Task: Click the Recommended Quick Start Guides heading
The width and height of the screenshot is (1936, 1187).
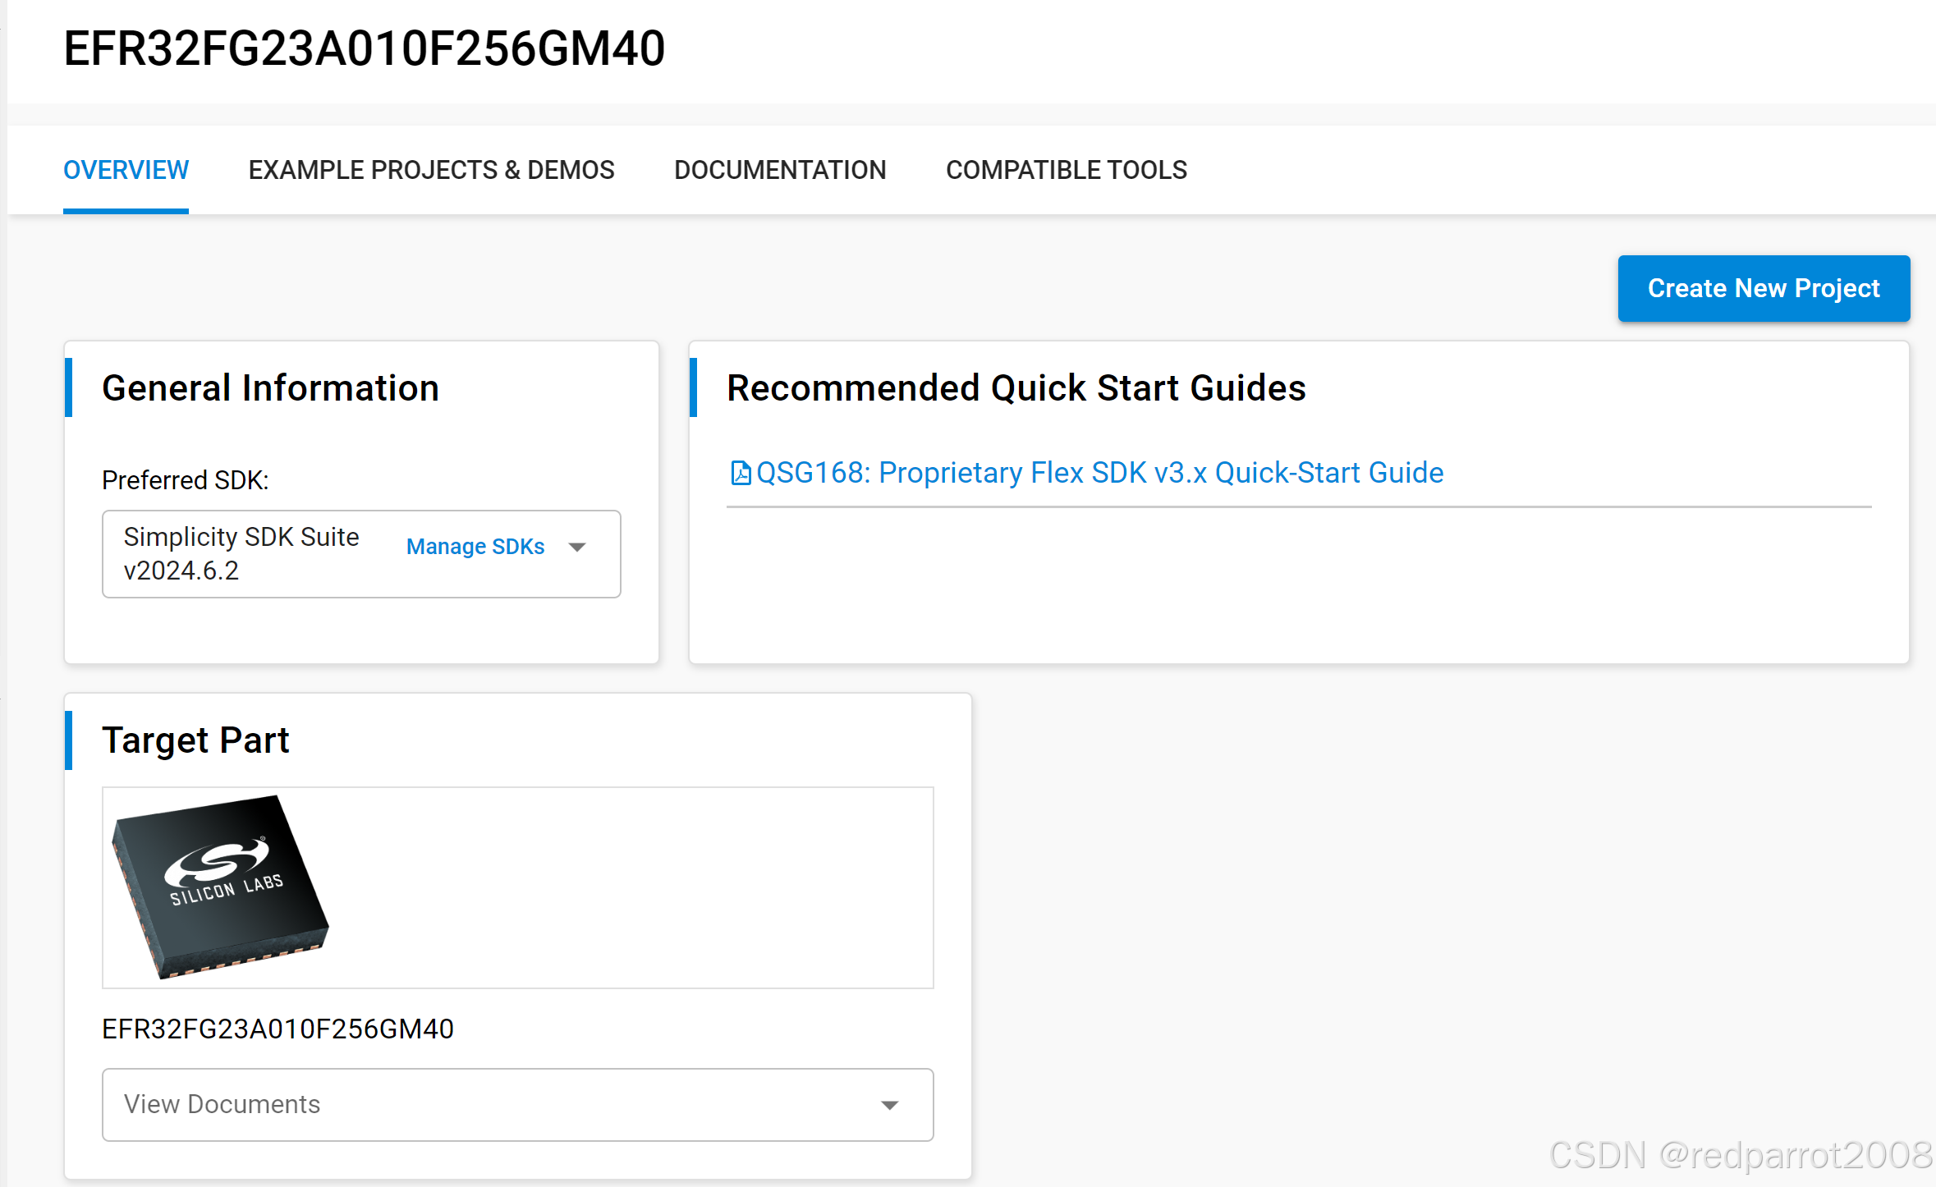Action: coord(1016,388)
